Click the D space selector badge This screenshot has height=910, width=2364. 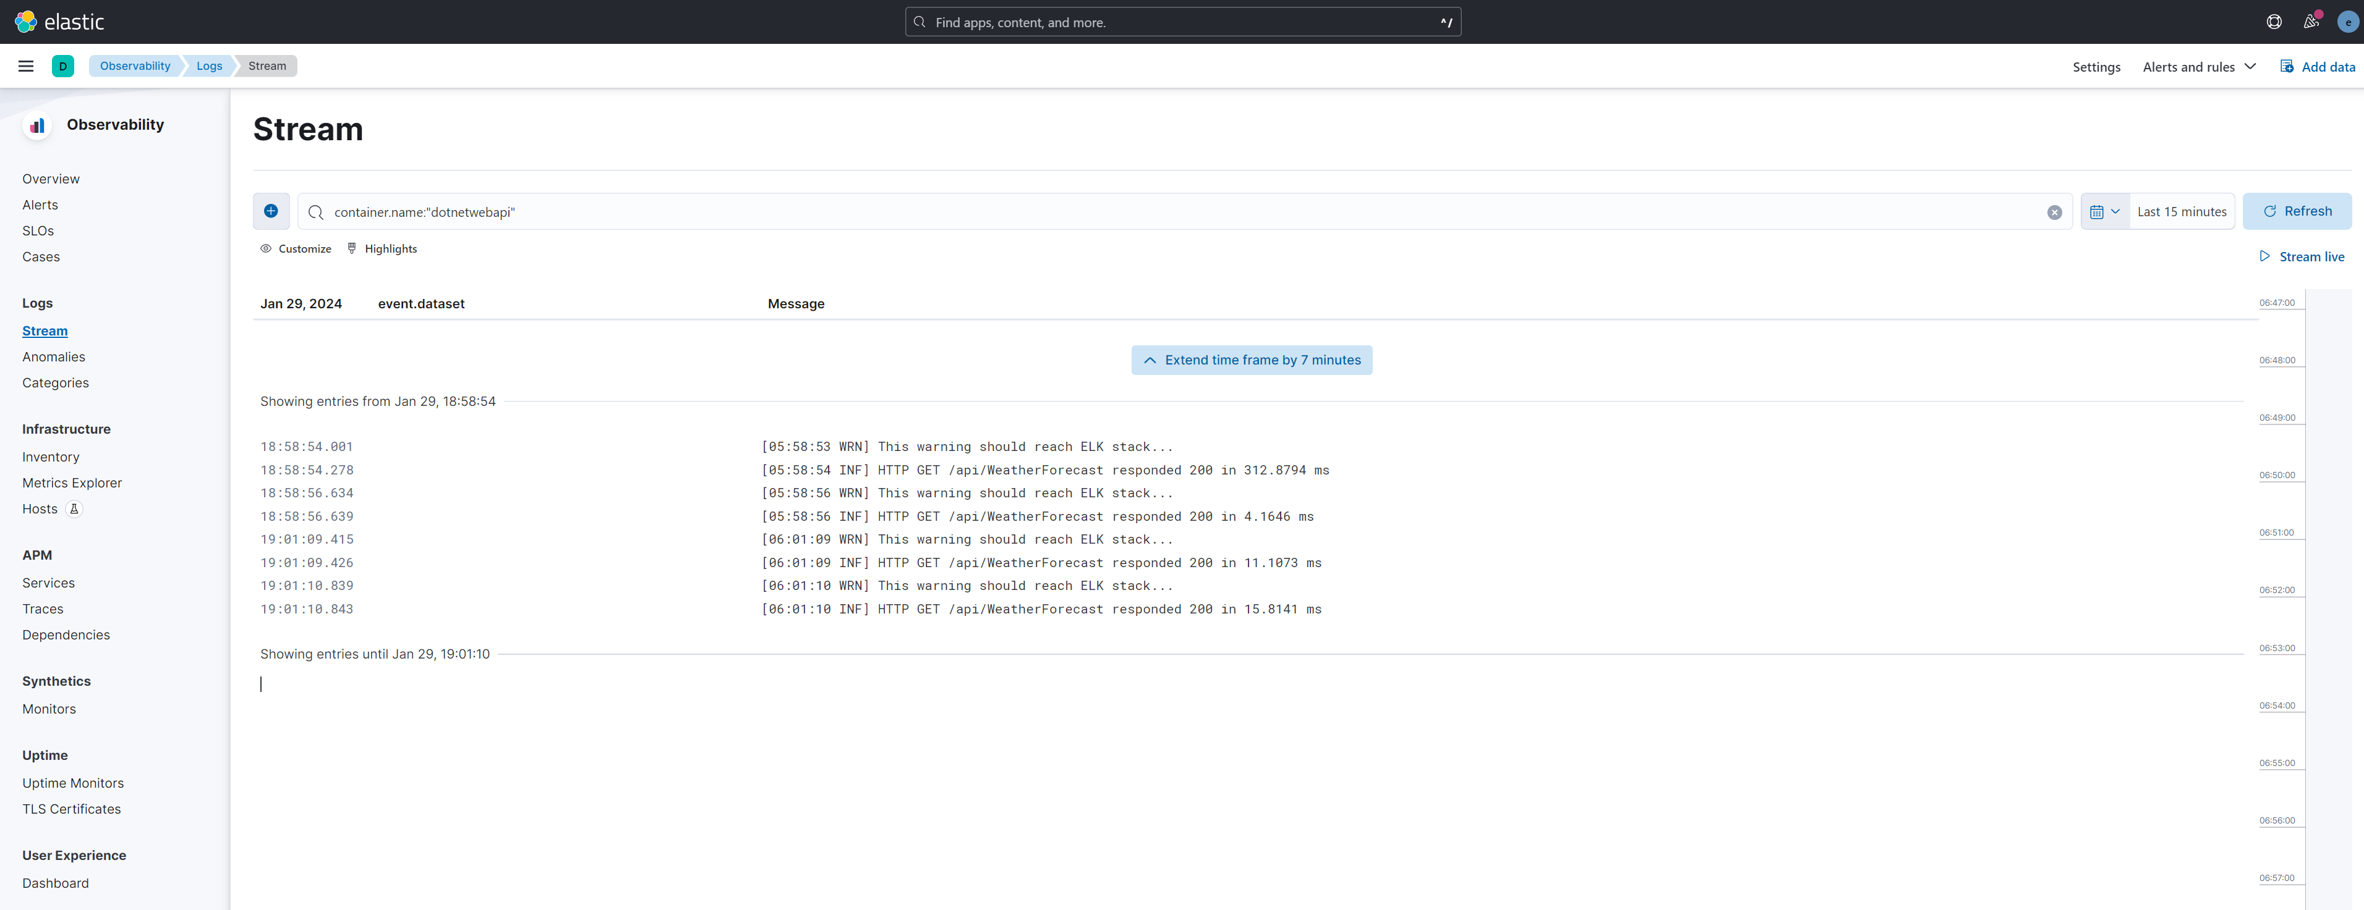(62, 66)
